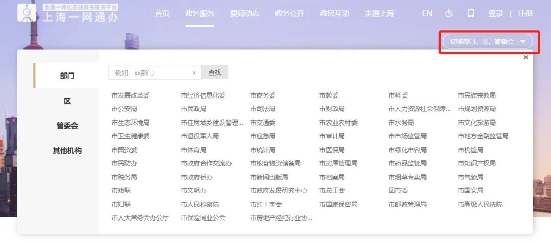Click the 注册 register link
This screenshot has height=243, width=551.
(x=525, y=14)
